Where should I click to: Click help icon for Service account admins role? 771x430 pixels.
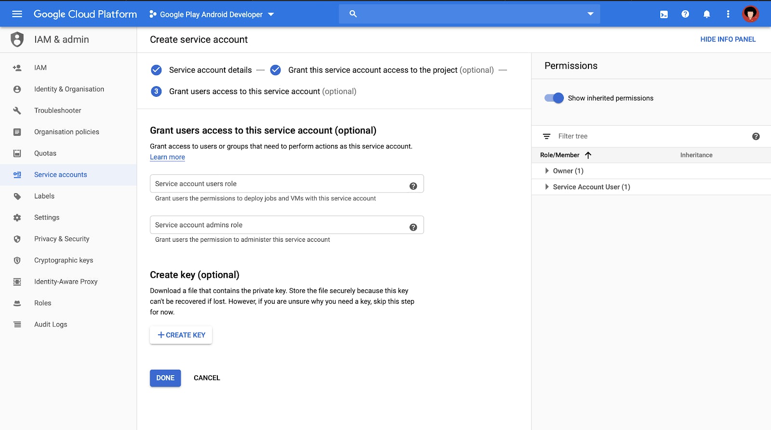pos(413,227)
